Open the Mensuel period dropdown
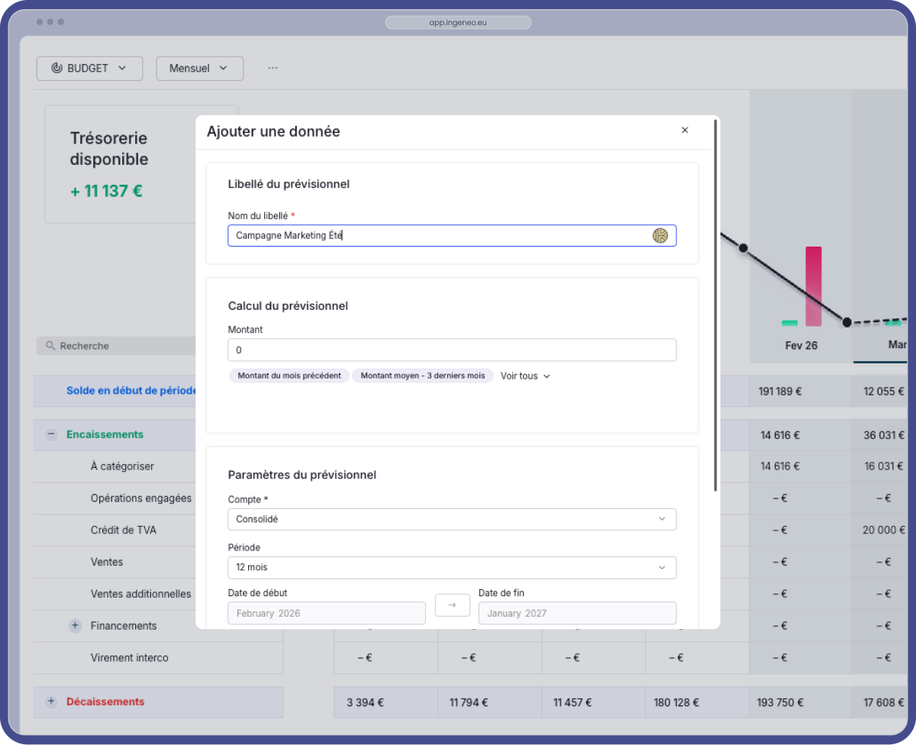 [x=199, y=68]
